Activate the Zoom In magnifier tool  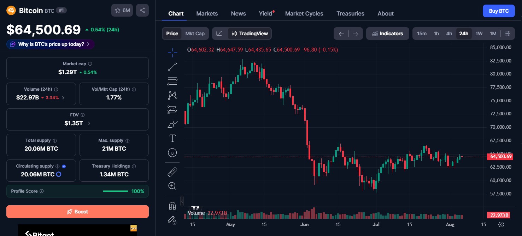[x=172, y=186]
